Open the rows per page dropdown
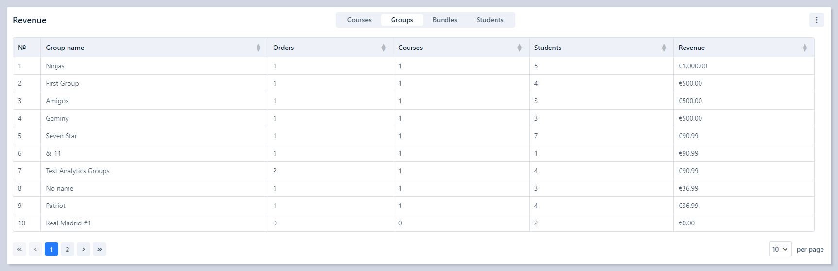838x271 pixels. tap(780, 249)
